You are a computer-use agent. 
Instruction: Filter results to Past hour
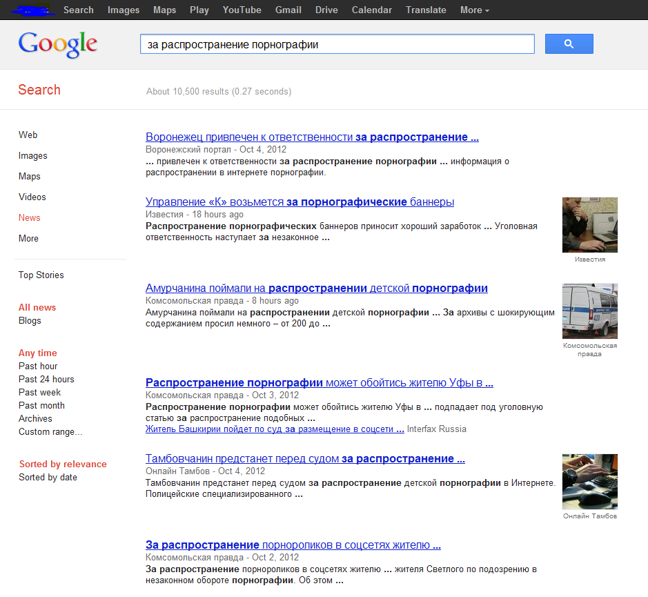[x=38, y=366]
